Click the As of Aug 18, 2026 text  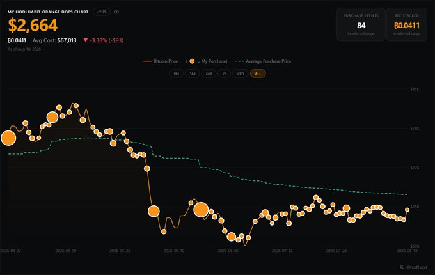[x=24, y=49]
